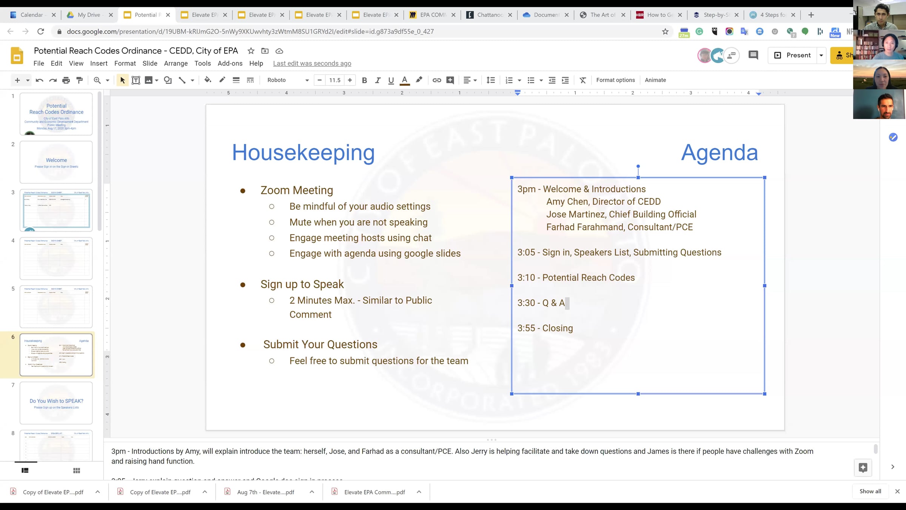Click the redo arrow icon
Image resolution: width=906 pixels, height=510 pixels.
53,80
